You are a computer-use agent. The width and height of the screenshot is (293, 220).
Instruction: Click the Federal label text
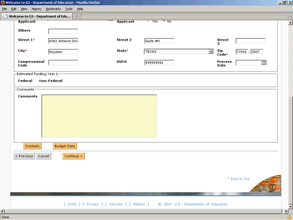click(25, 81)
